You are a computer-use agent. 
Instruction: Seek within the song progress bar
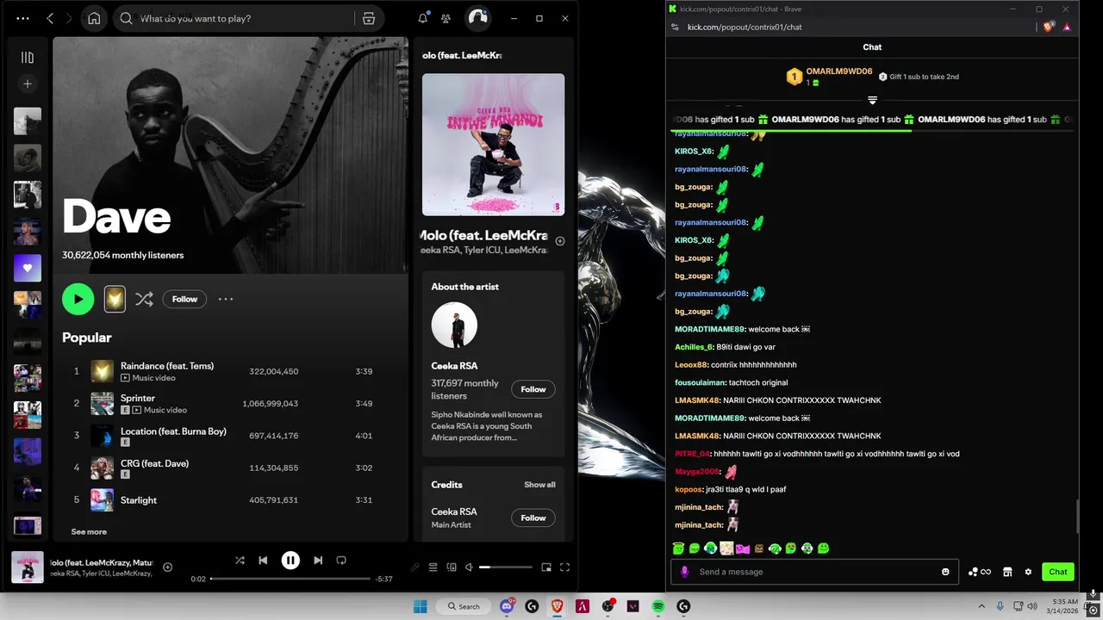pos(290,579)
